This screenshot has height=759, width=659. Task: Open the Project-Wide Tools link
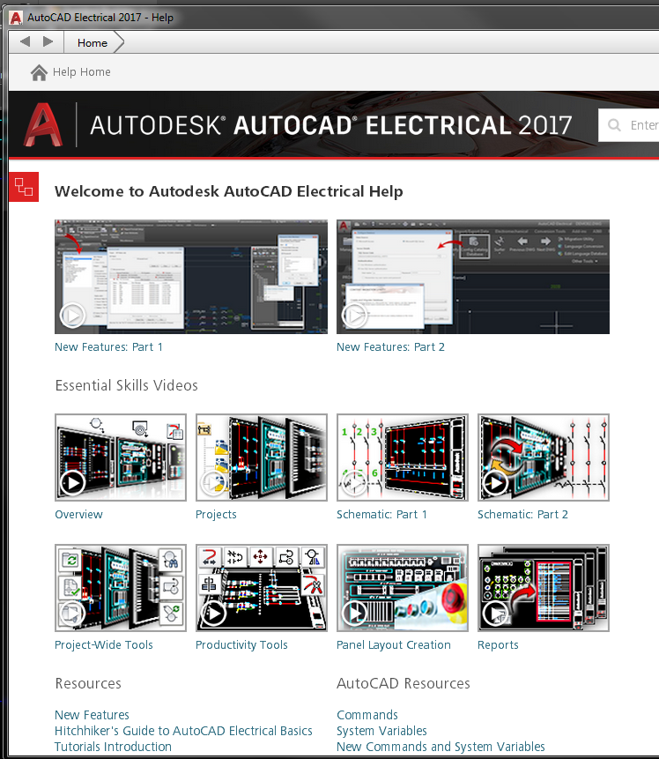point(104,644)
